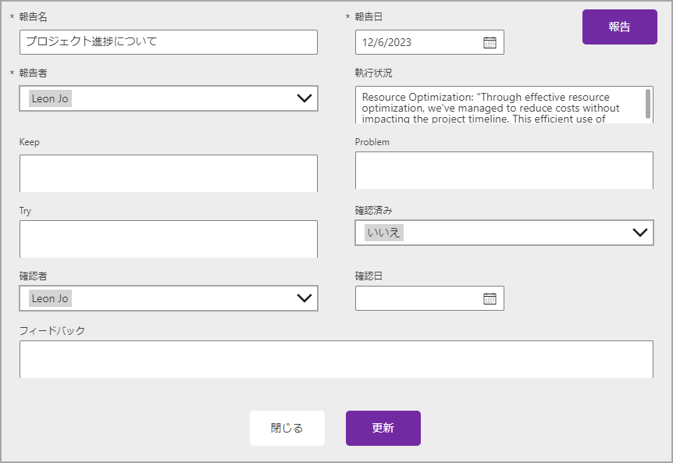This screenshot has height=463, width=673.
Task: Click the 更新 button
Action: click(383, 428)
